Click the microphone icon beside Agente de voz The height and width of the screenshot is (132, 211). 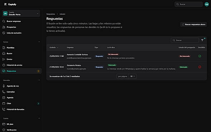click(x=4, y=86)
